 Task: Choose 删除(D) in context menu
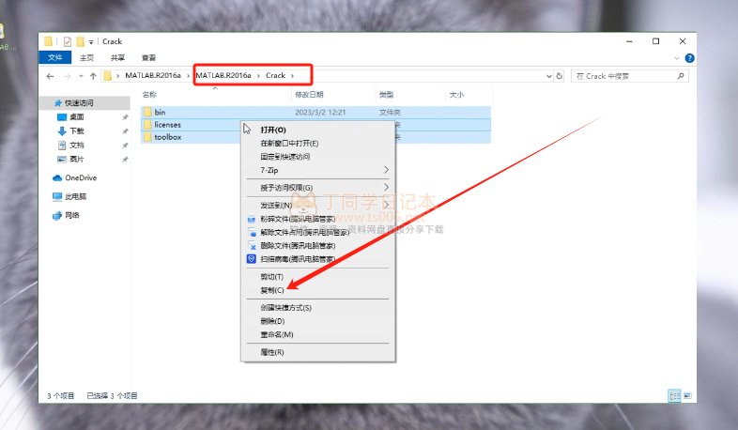click(318, 321)
